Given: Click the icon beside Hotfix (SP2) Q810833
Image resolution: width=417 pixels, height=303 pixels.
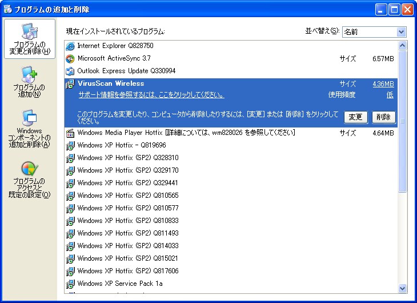Looking at the screenshot, I should (70, 221).
